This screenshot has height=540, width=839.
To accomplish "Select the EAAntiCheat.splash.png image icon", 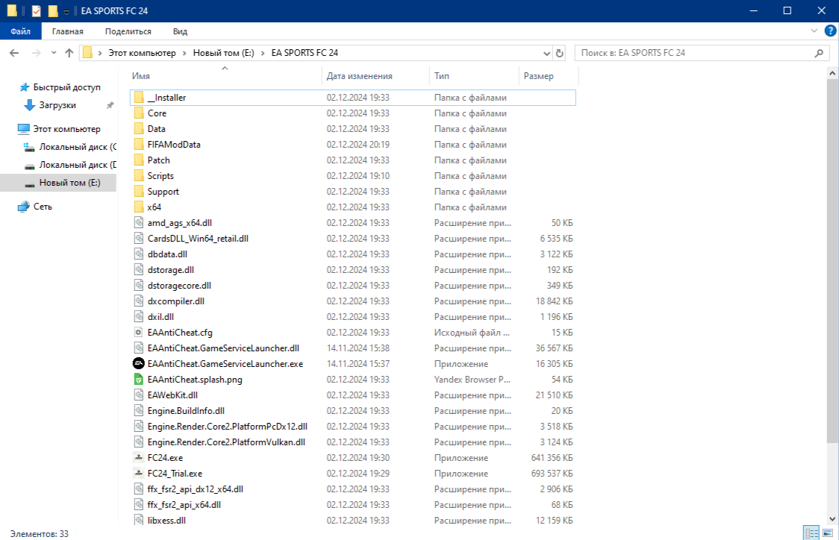I will (138, 380).
